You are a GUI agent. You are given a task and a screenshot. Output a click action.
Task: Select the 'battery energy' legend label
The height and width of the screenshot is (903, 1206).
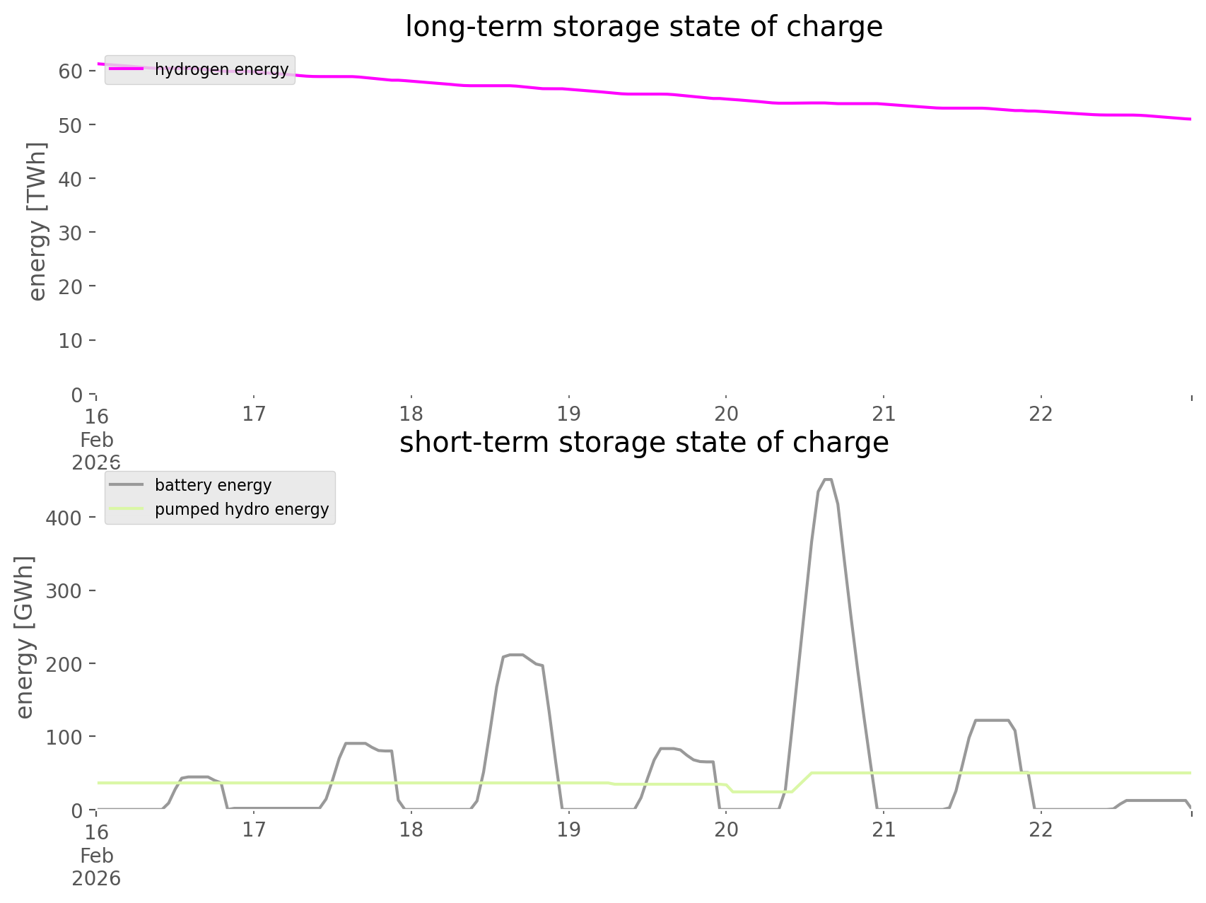pos(213,485)
